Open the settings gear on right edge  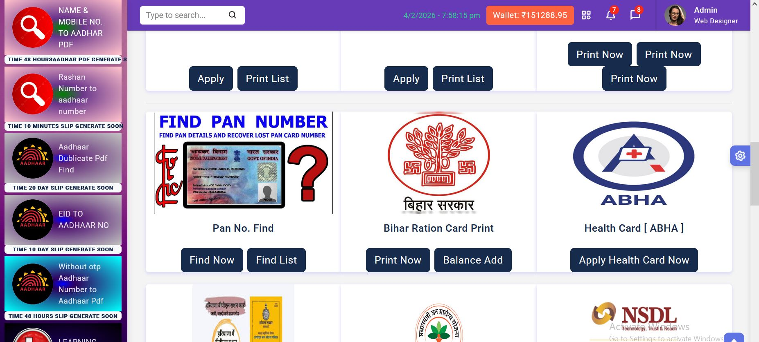pos(740,156)
